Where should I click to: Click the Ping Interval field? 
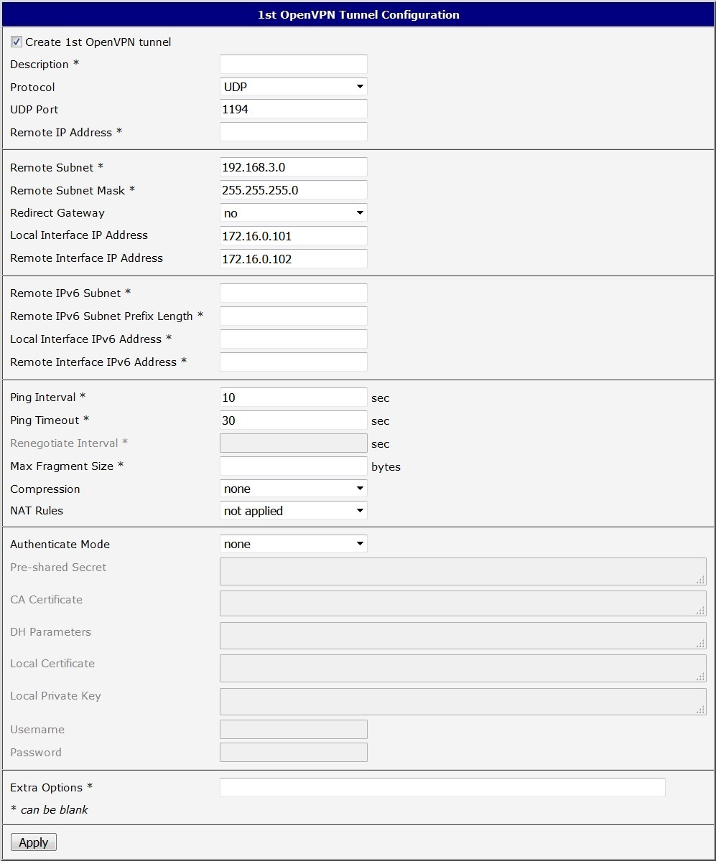tap(294, 397)
